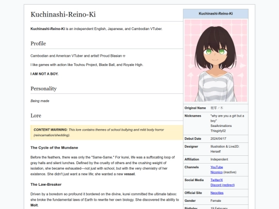Click the line mentioning Touhou Project games

pos(87,65)
